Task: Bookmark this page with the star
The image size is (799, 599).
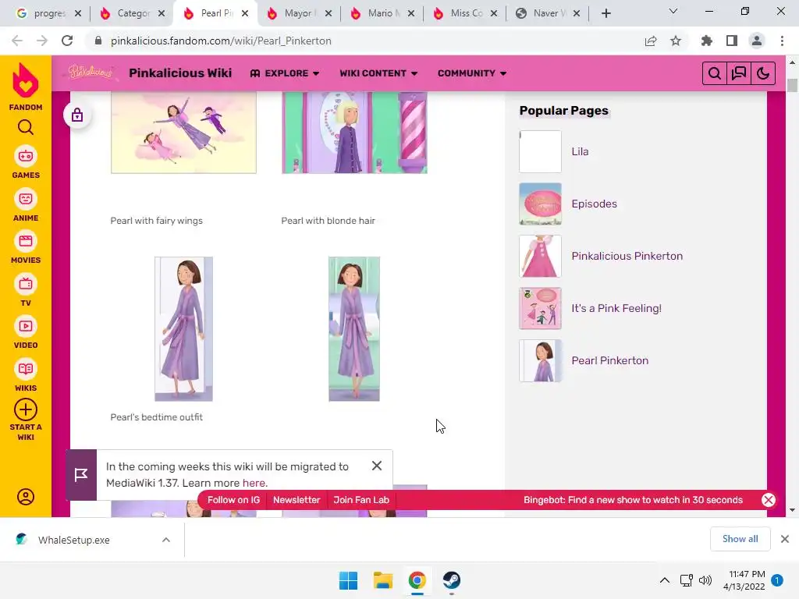Action: click(676, 41)
